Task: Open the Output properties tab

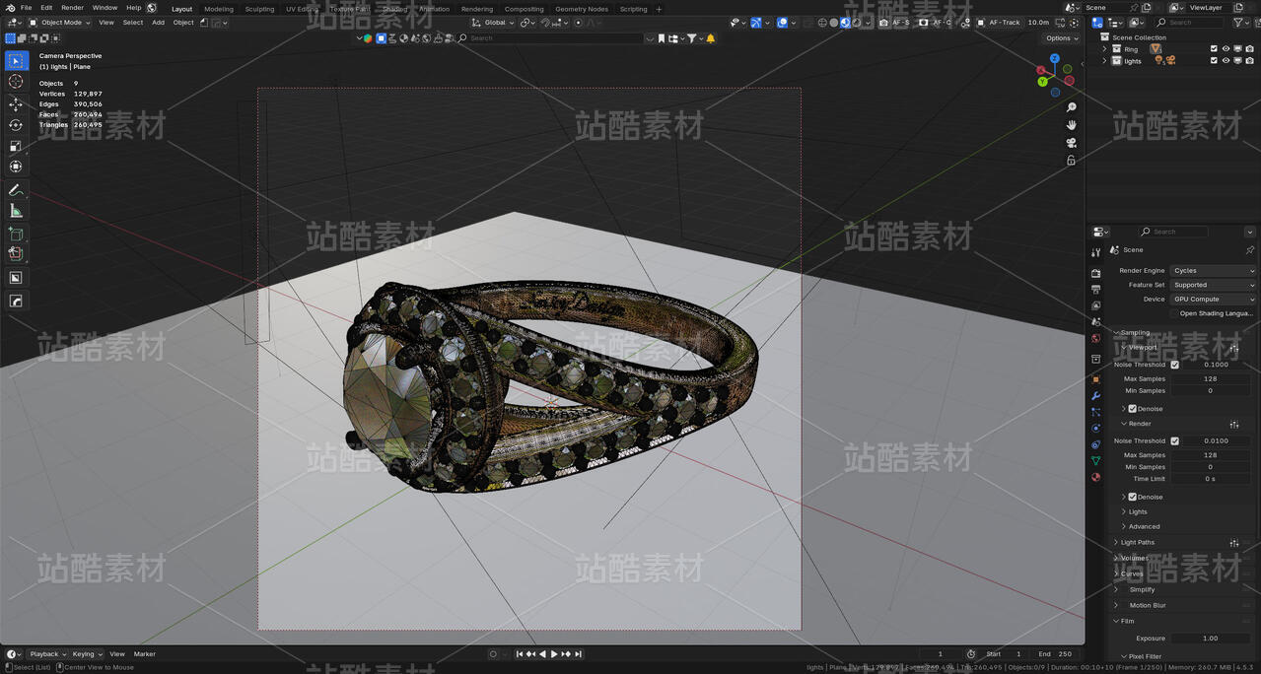Action: [1095, 290]
